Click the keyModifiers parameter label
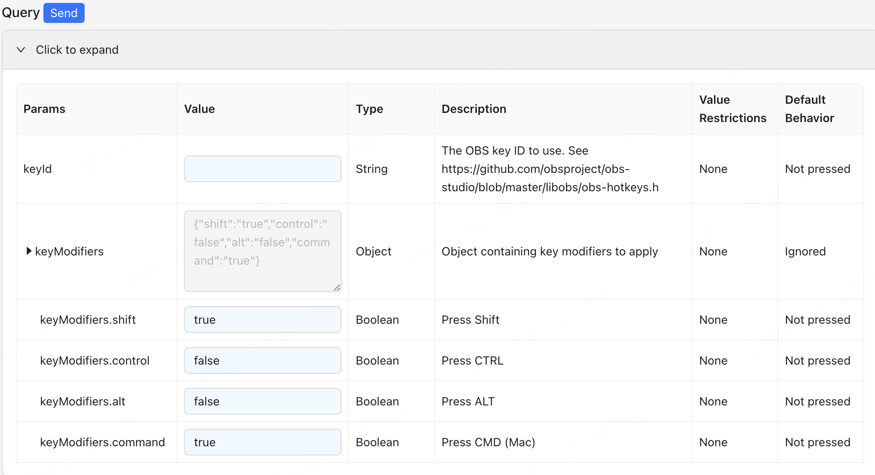The height and width of the screenshot is (475, 875). [69, 251]
